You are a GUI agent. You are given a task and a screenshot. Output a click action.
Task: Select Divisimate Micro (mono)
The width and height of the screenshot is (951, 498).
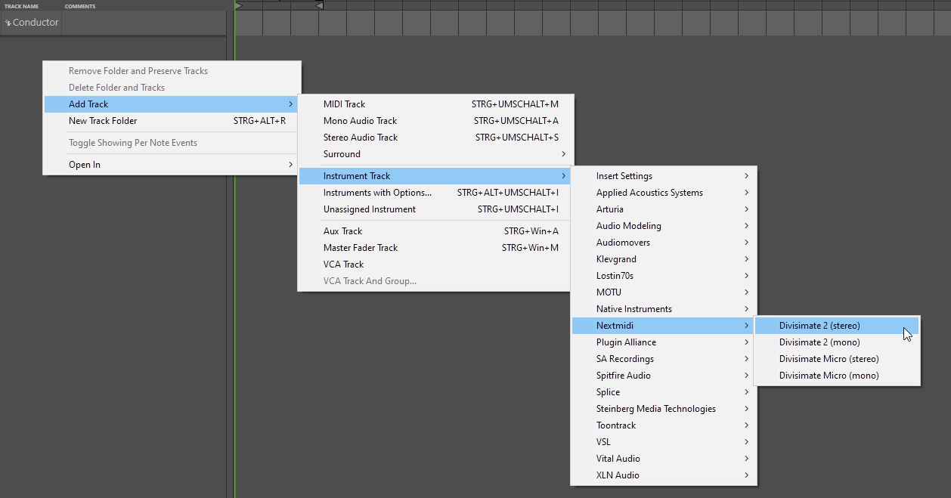coord(838,376)
